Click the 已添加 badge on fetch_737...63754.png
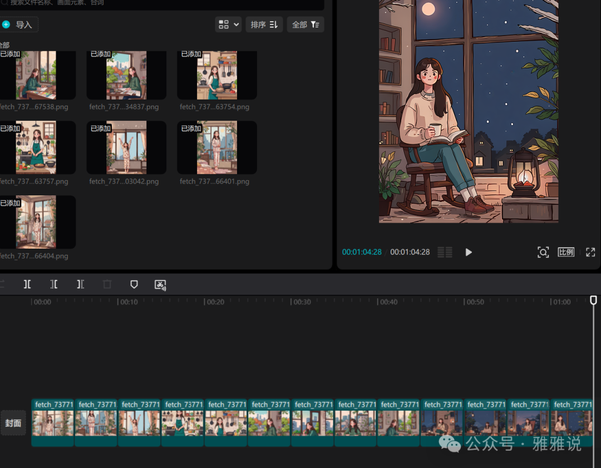 coord(191,54)
